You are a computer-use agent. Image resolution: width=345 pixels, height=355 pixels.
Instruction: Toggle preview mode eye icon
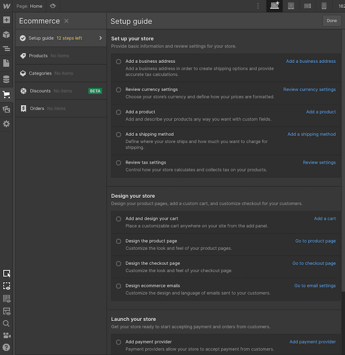(53, 6)
